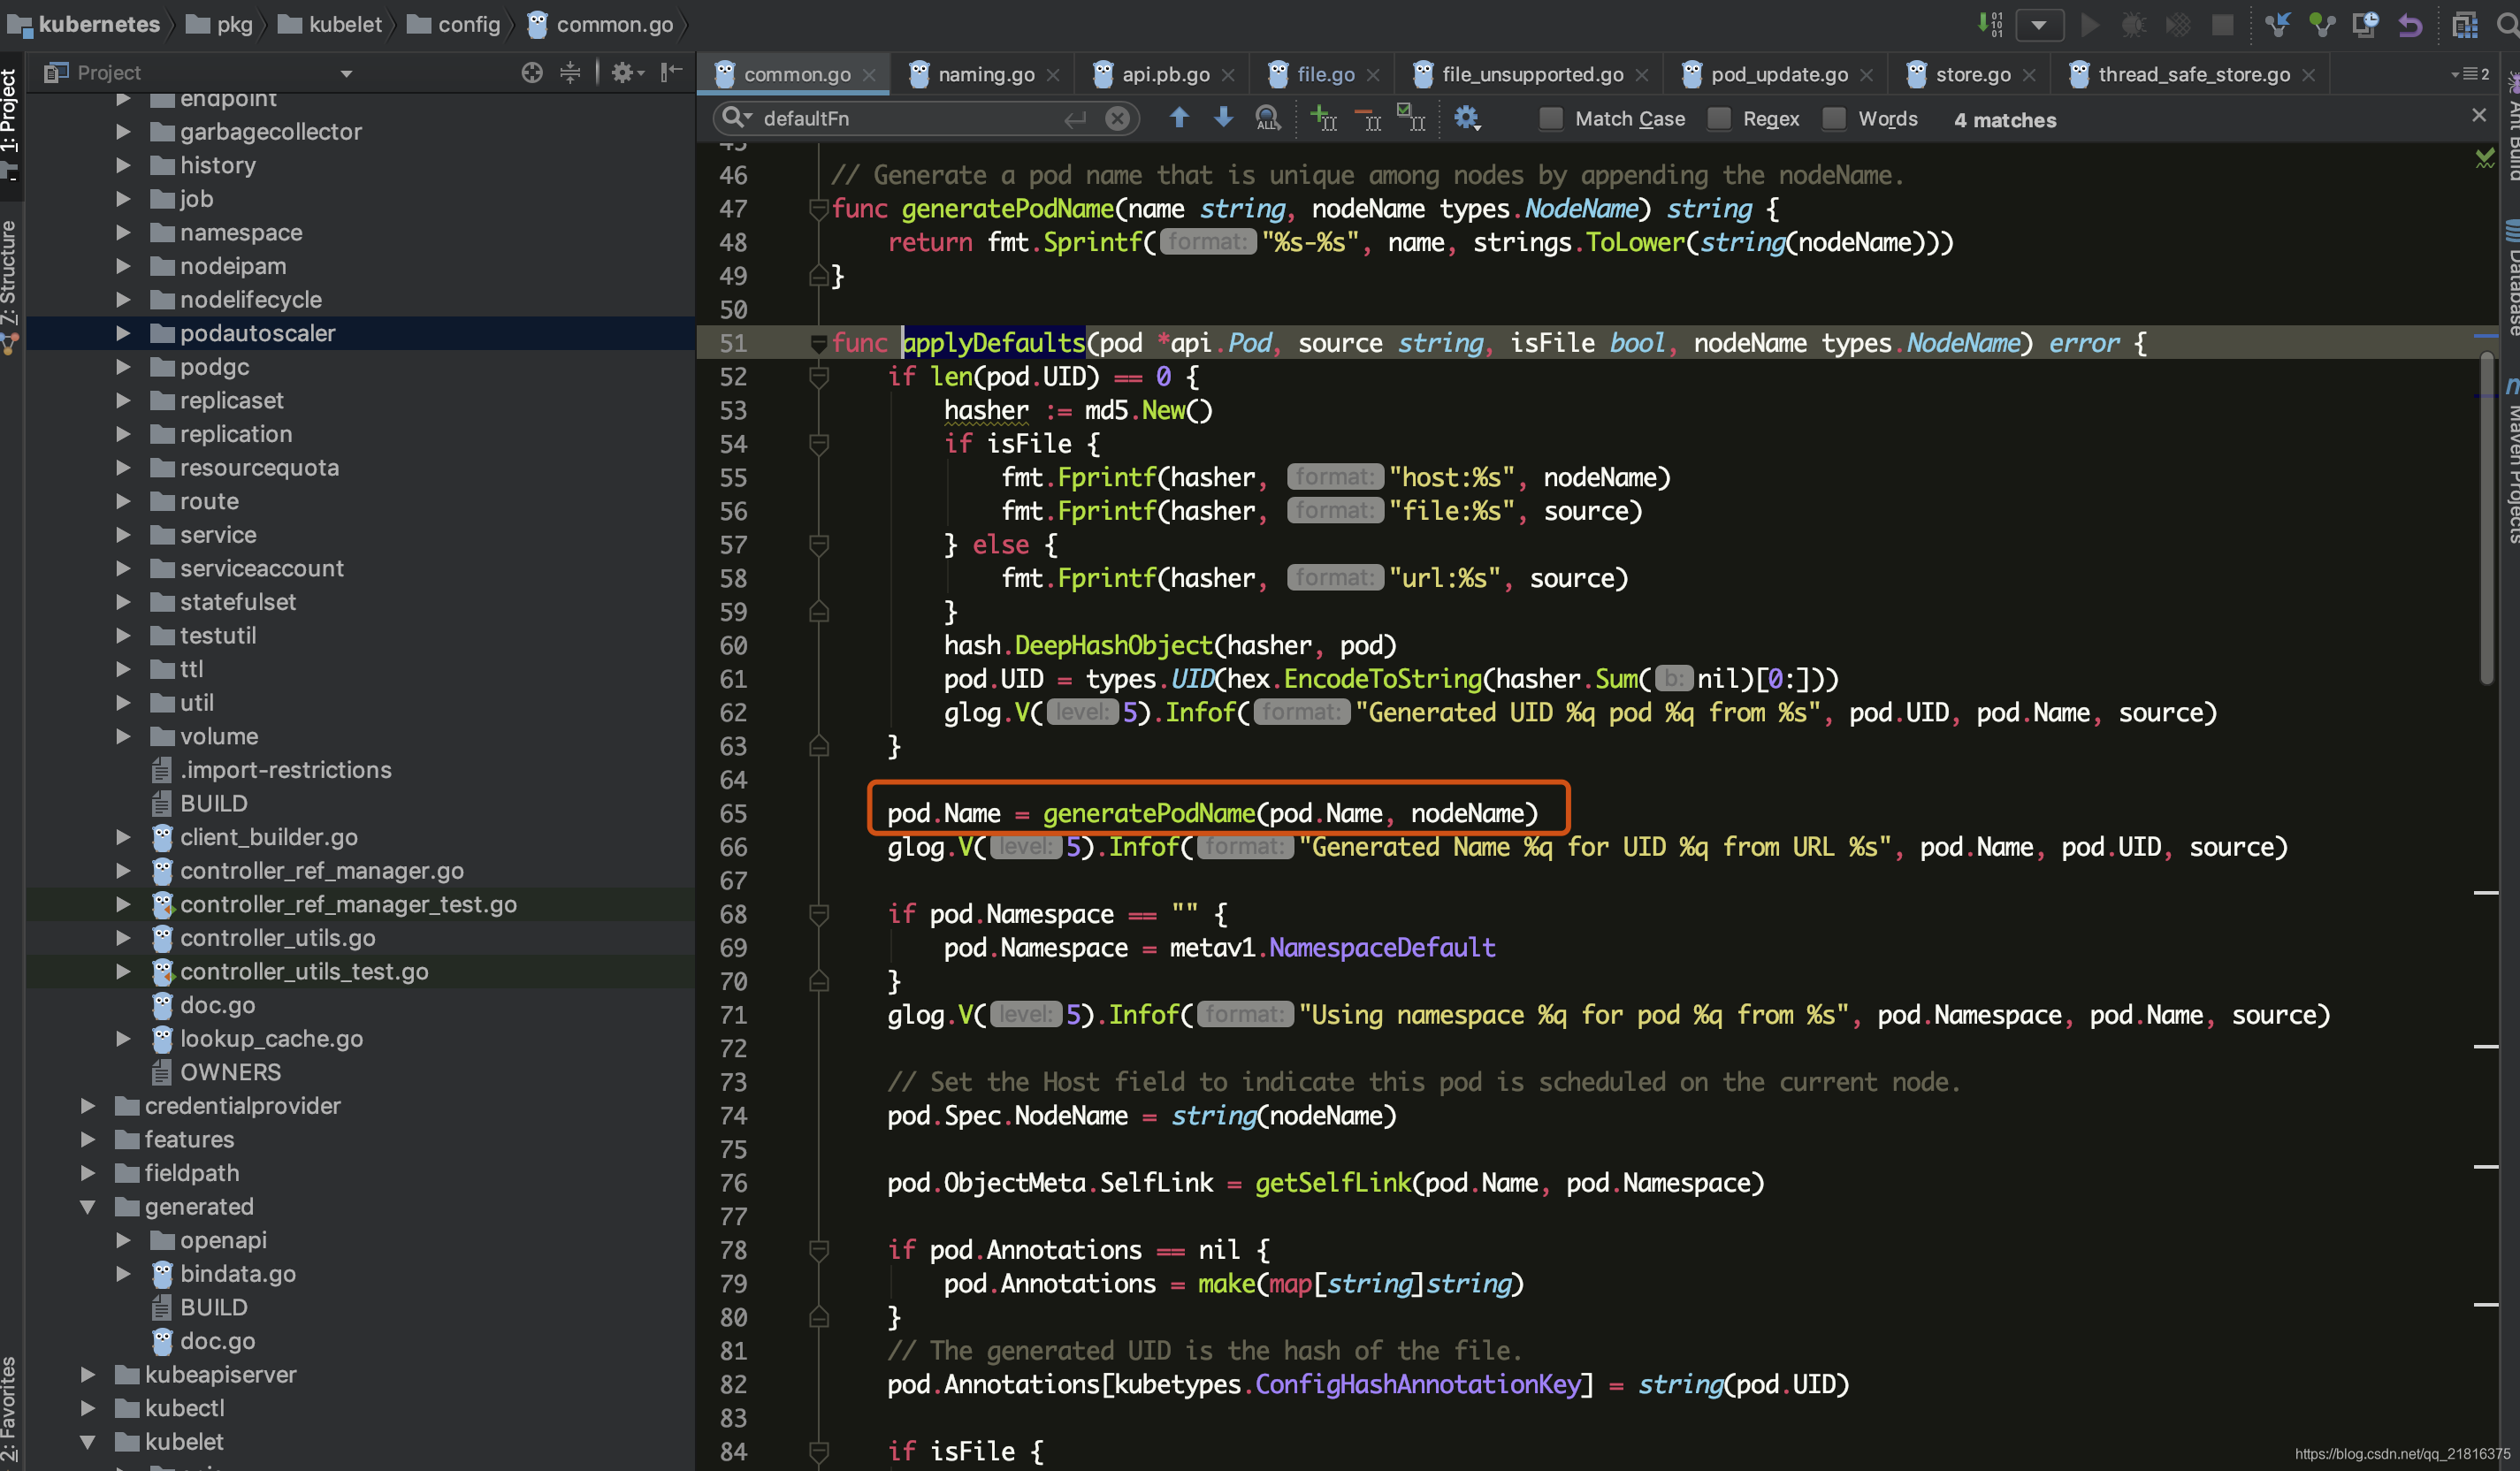Image resolution: width=2520 pixels, height=1471 pixels.
Task: Fold the if isFile block at line 54
Action: [x=818, y=443]
